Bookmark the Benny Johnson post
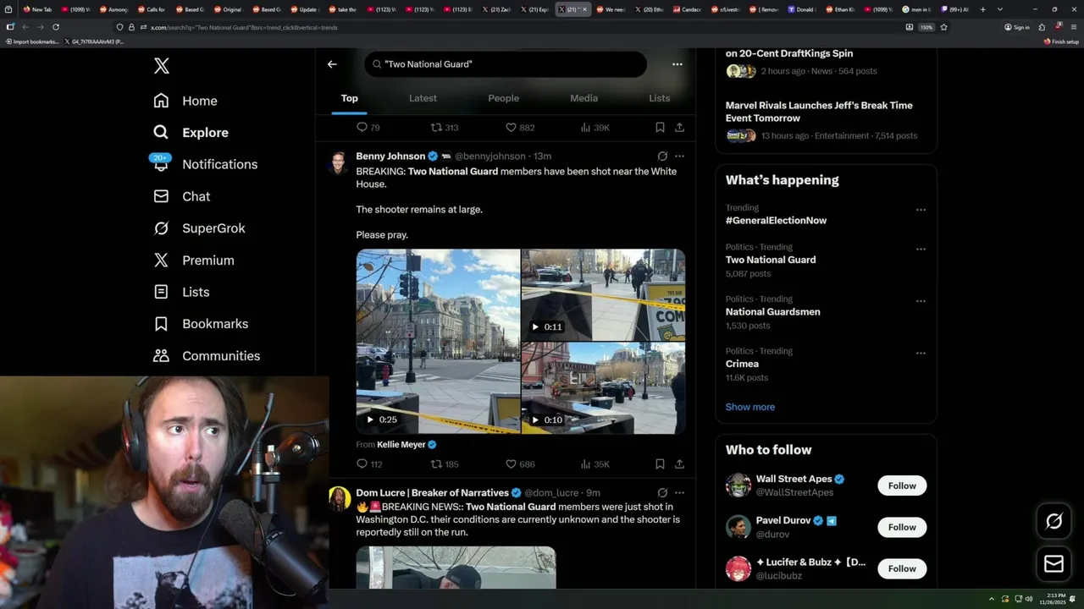Image resolution: width=1084 pixels, height=609 pixels. click(x=660, y=464)
